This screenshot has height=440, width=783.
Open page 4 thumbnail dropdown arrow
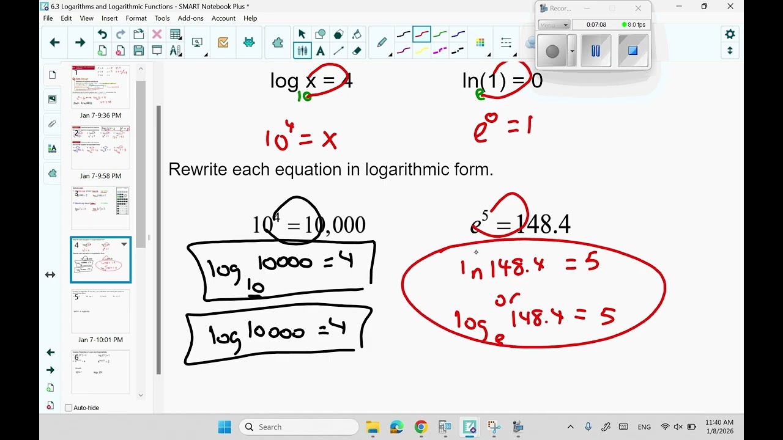124,244
